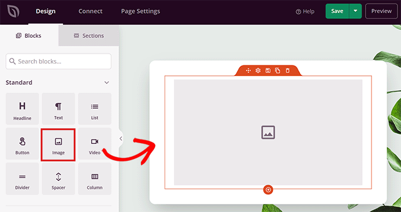The width and height of the screenshot is (401, 212).
Task: Collapse the left sidebar panel arrow
Action: pyautogui.click(x=121, y=138)
